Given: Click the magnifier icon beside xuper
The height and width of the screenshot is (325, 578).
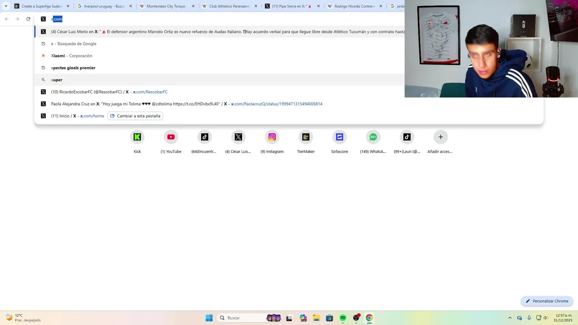Looking at the screenshot, I should [x=43, y=80].
